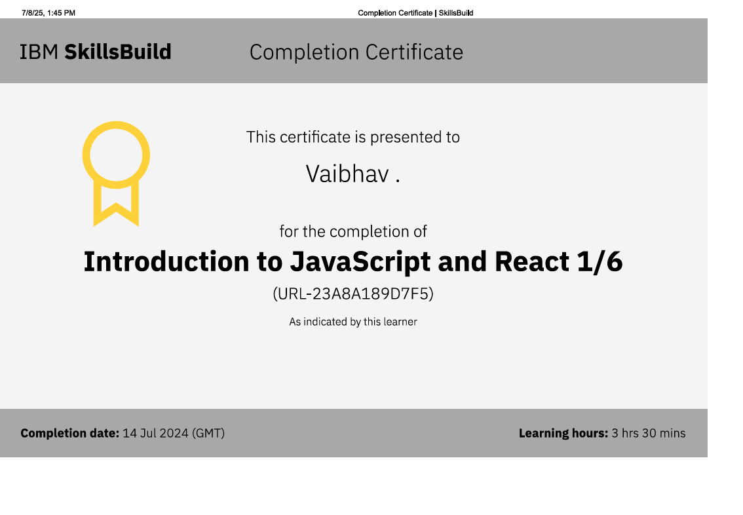Select the date 14 Jul 2024 (GMT)
This screenshot has width=743, height=515.
[x=173, y=433]
